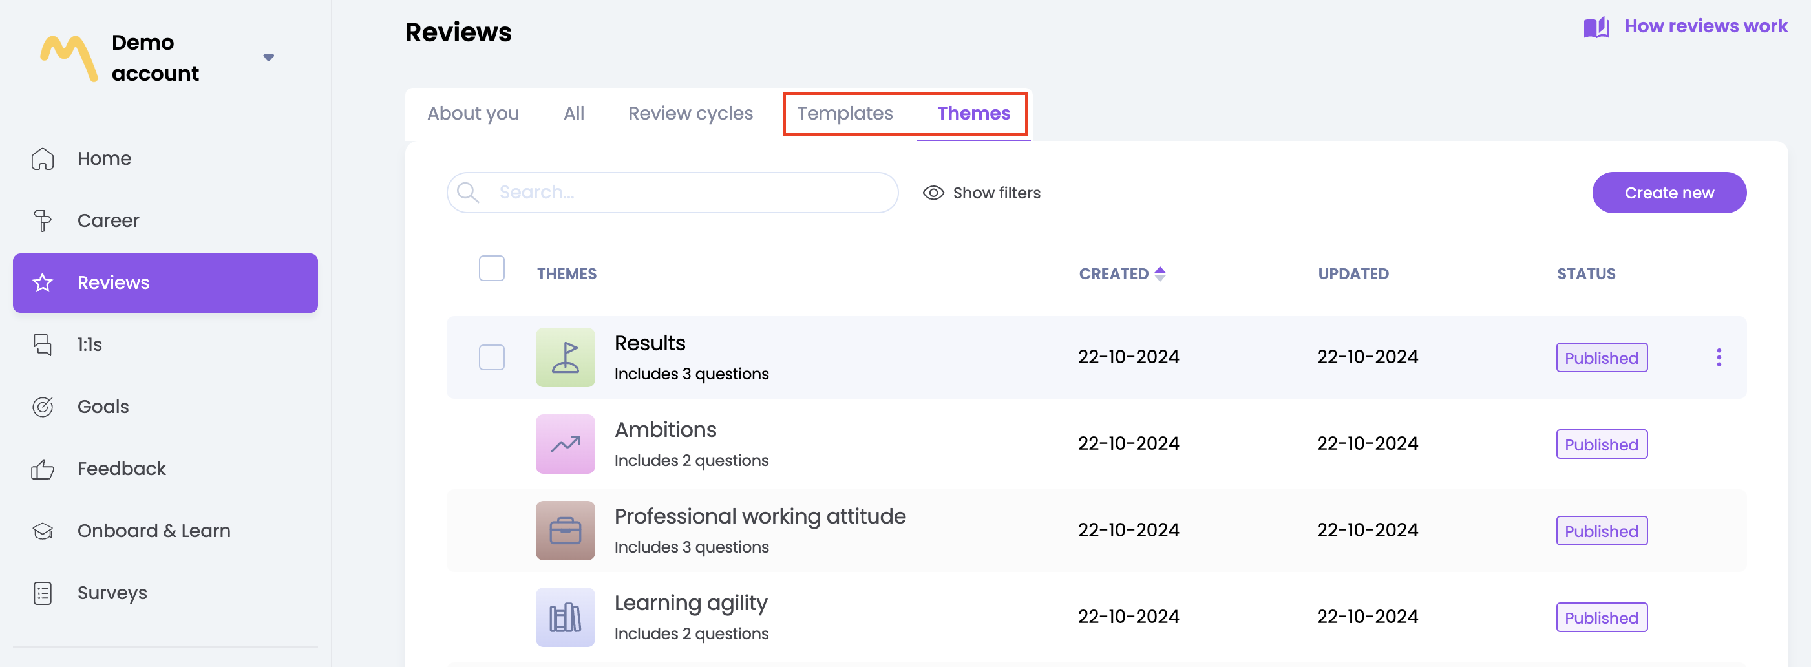Sort themes by Created column arrow
The width and height of the screenshot is (1811, 667).
(1160, 273)
